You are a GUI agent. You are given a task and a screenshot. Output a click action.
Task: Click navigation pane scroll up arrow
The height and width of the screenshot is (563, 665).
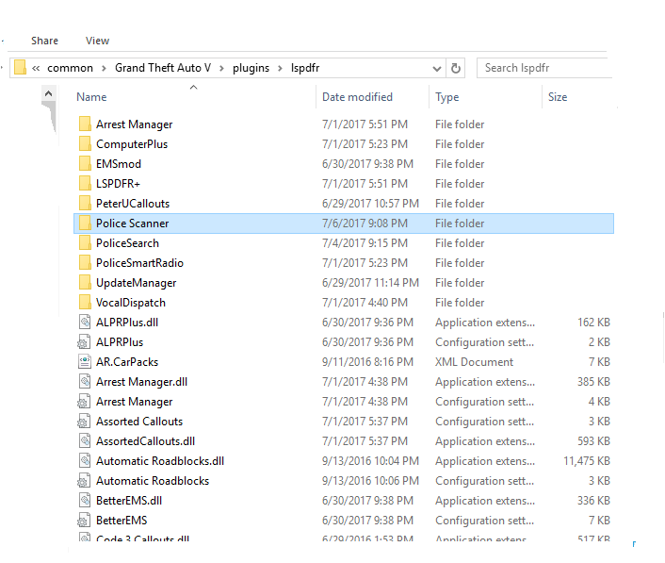pyautogui.click(x=48, y=93)
